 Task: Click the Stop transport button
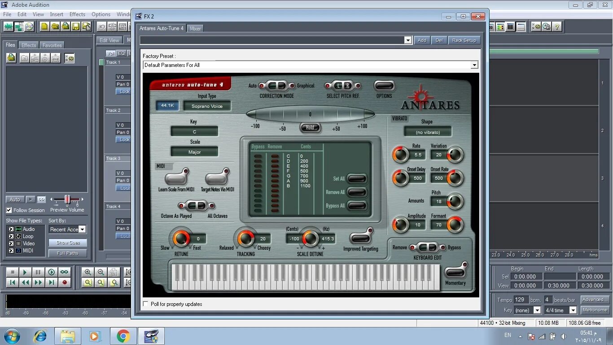coord(13,272)
